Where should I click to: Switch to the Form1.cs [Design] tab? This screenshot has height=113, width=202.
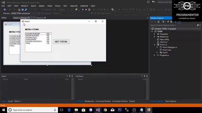(x=20, y=18)
